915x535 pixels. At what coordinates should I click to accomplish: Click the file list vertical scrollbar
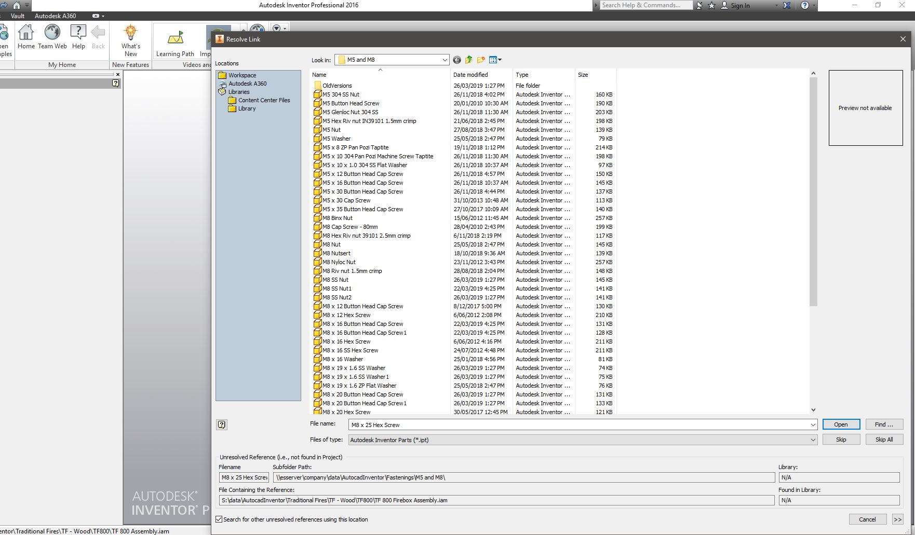(813, 192)
